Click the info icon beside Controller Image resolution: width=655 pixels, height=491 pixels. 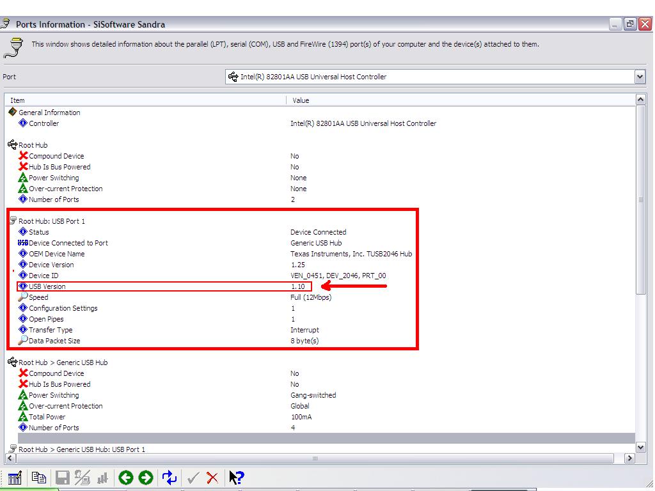point(23,123)
